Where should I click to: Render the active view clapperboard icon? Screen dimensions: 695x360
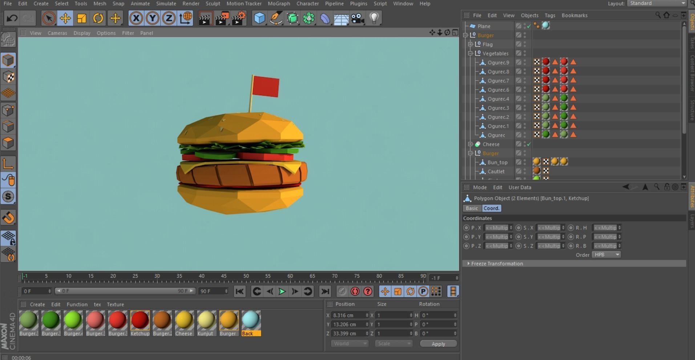(x=205, y=18)
